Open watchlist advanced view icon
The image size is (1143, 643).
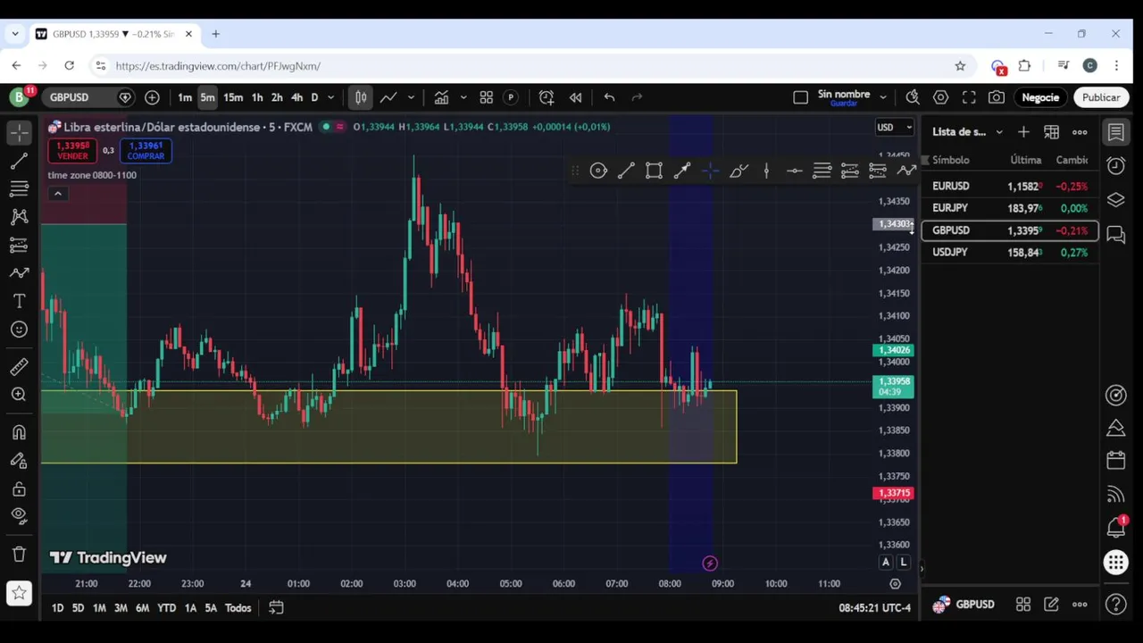[1051, 132]
